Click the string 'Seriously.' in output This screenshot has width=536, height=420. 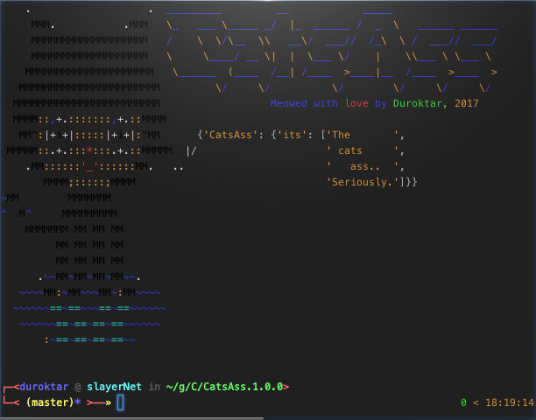pyautogui.click(x=362, y=182)
